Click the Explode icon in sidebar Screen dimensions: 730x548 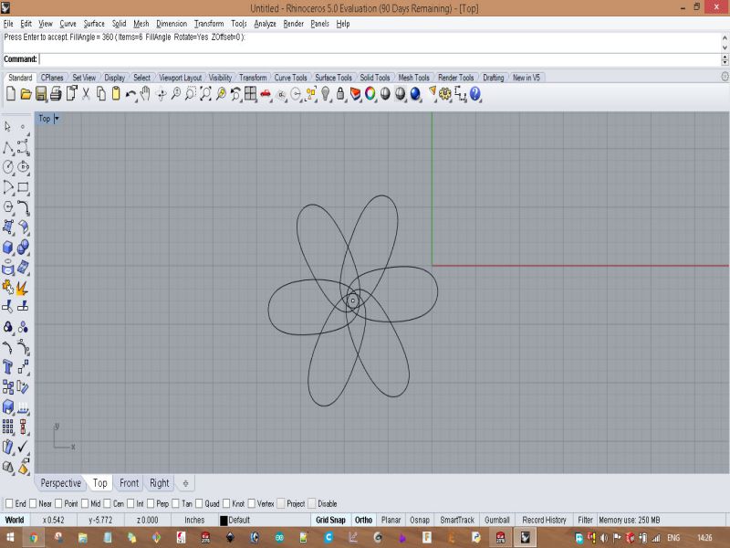click(x=22, y=288)
